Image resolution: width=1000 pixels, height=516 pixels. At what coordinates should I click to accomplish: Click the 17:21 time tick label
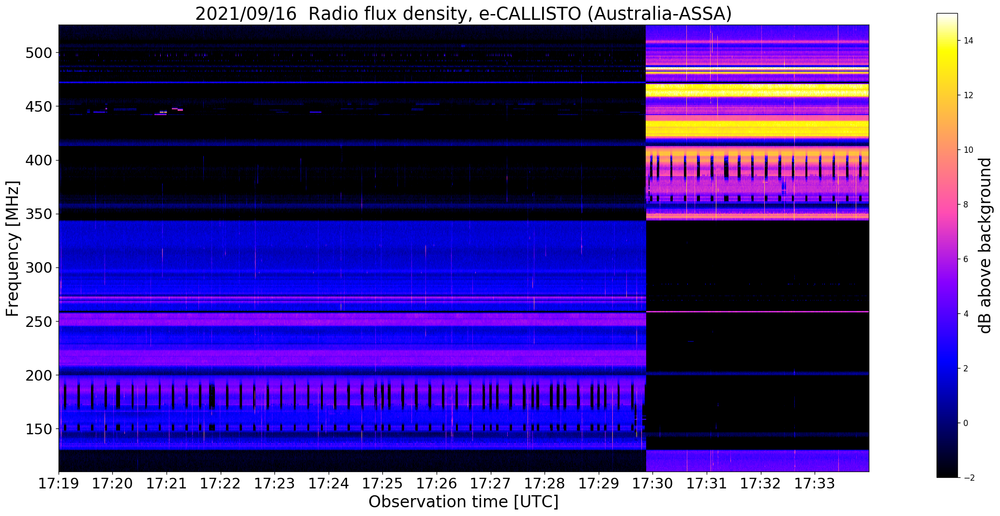click(x=167, y=483)
